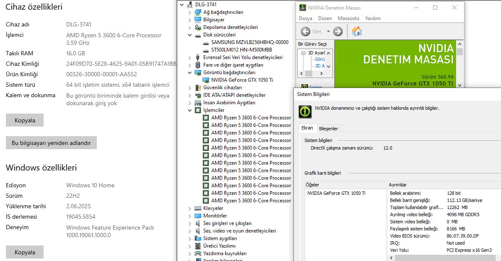Click the Ses, video ve oyun denetleyicileri row
501x261 pixels.
(239, 231)
